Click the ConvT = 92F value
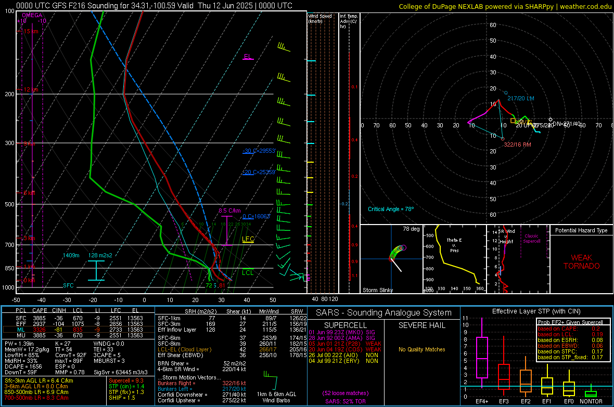The image size is (614, 407). (x=71, y=356)
